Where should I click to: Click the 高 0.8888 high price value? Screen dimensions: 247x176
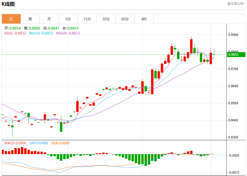[x=32, y=28]
